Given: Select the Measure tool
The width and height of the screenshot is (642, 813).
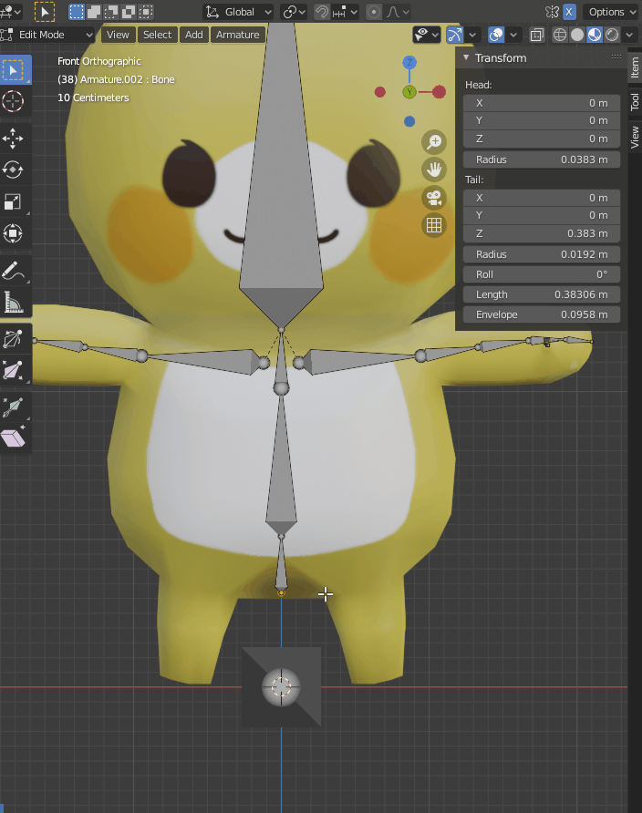Looking at the screenshot, I should pos(14,303).
